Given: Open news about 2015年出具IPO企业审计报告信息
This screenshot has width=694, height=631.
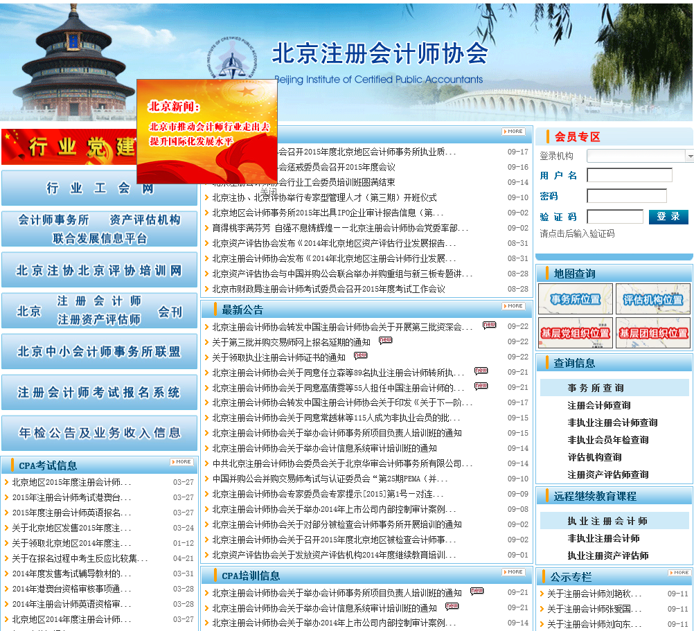Looking at the screenshot, I should (328, 213).
